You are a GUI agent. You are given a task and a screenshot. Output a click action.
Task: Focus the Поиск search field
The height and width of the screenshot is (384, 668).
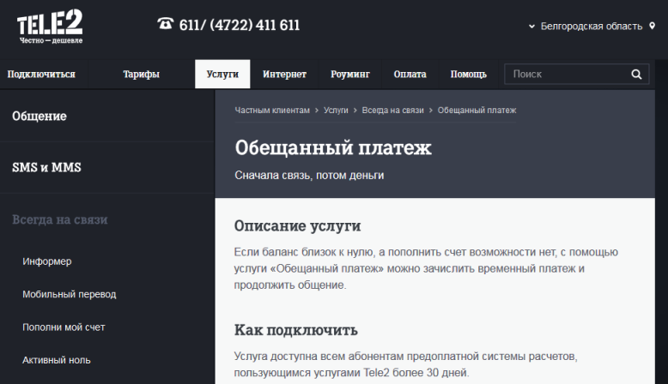567,75
